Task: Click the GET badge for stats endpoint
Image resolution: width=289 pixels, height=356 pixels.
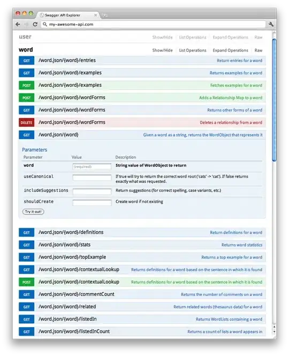Action: click(27, 245)
